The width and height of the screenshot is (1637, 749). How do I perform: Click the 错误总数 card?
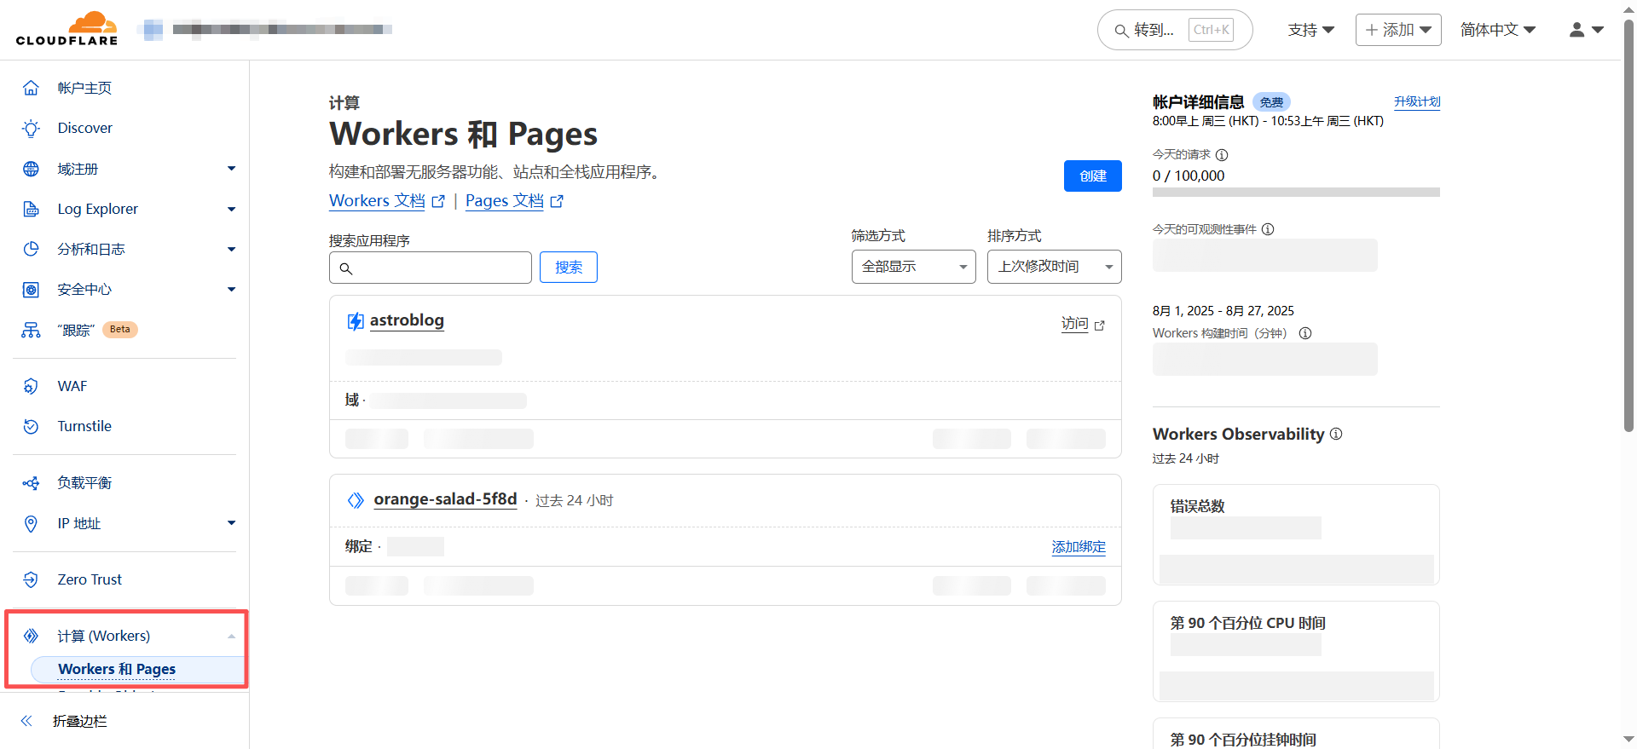(1296, 534)
